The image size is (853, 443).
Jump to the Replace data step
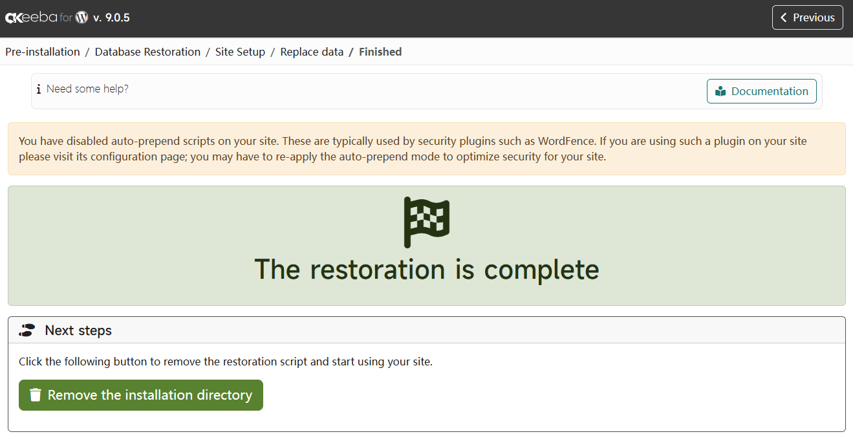[x=312, y=52]
